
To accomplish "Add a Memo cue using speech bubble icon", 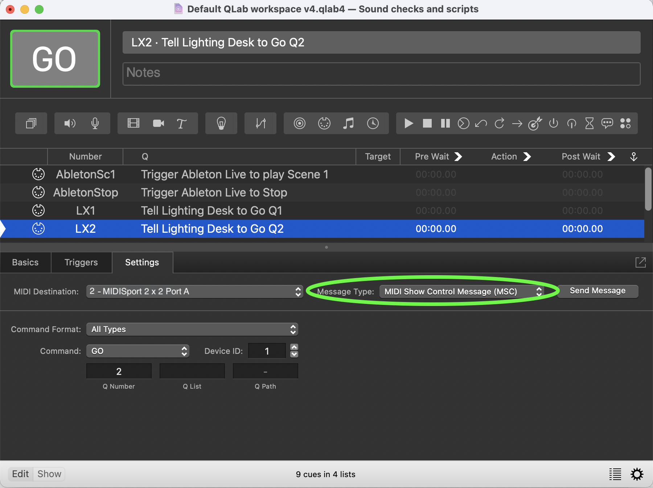I will point(607,123).
